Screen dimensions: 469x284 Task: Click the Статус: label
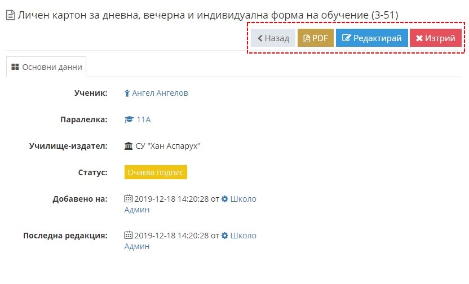(x=92, y=172)
